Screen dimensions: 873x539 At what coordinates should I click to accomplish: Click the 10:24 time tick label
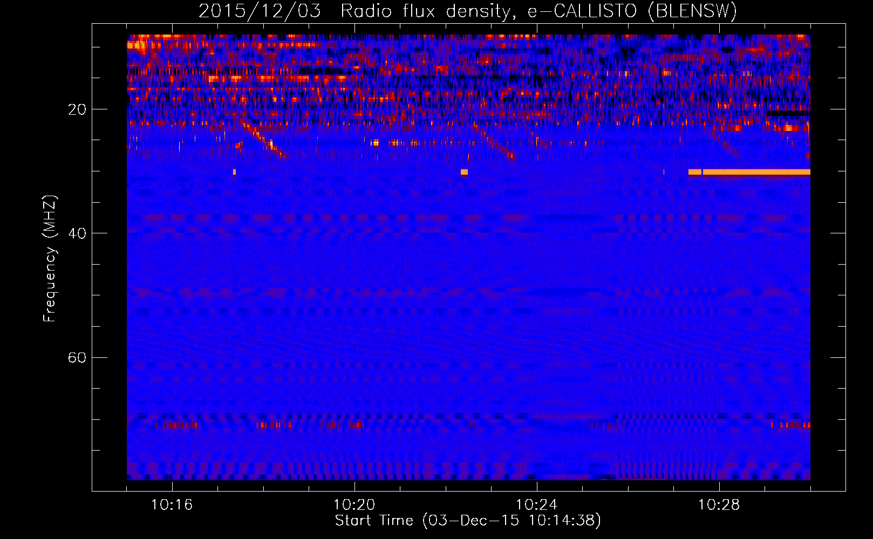(537, 505)
